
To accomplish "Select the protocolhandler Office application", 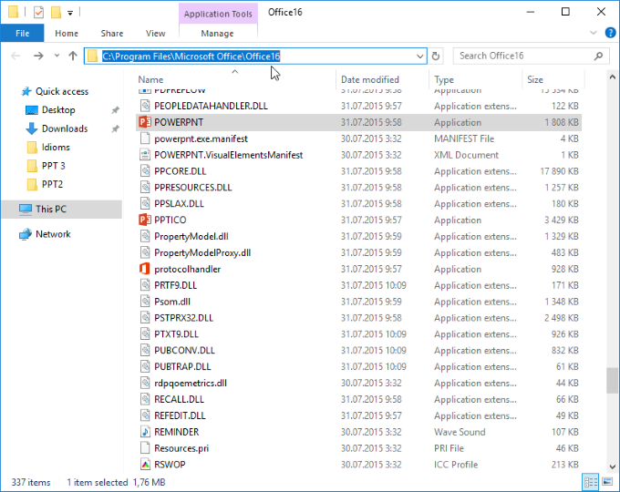I will coord(187,269).
